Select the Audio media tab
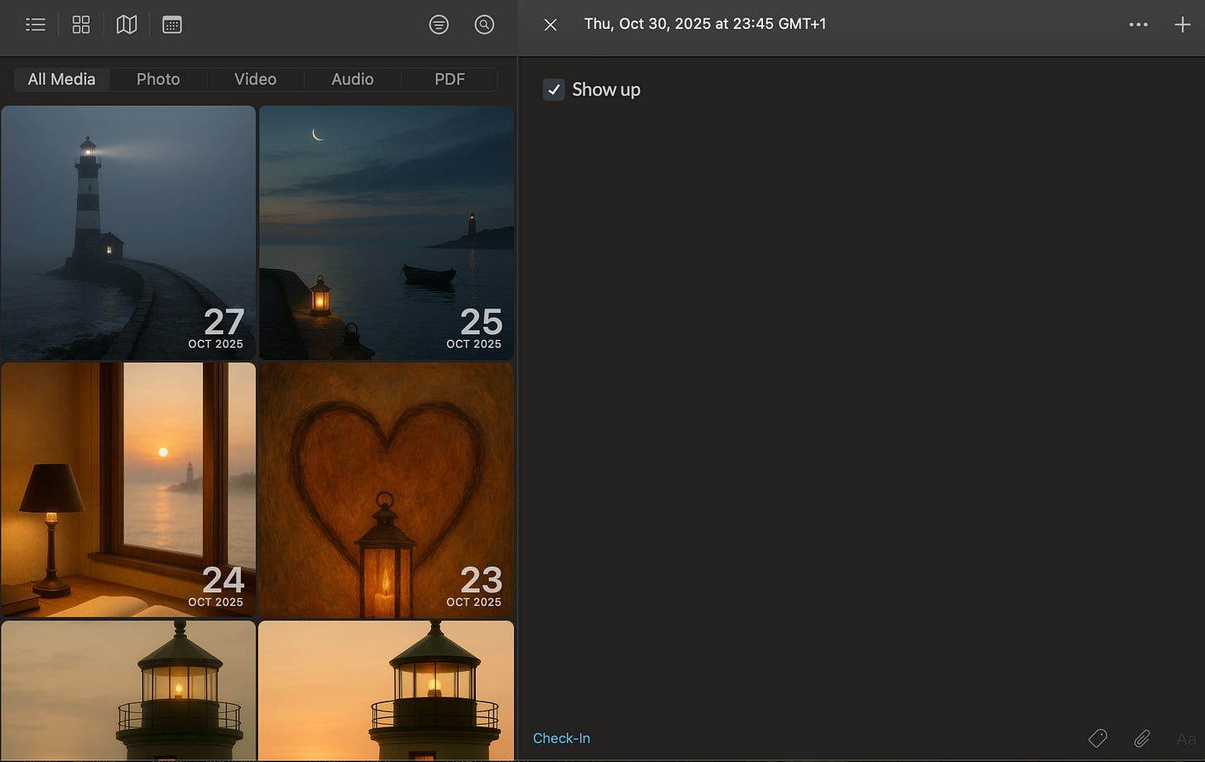The image size is (1205, 762). (x=353, y=79)
